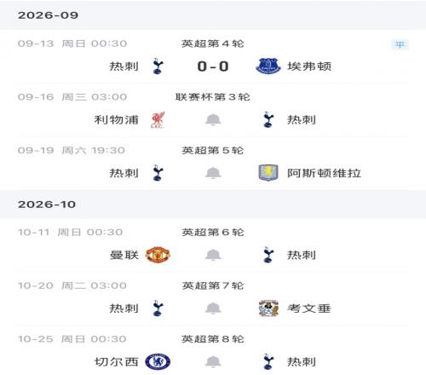Enable reminder bell for Tottenham vs Aston Villa
The image size is (426, 375).
click(213, 173)
